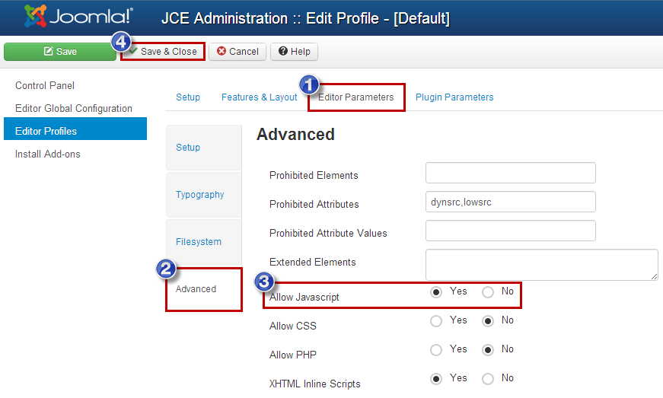Image resolution: width=663 pixels, height=398 pixels.
Task: Set Allow PHP to Yes
Action: point(436,350)
